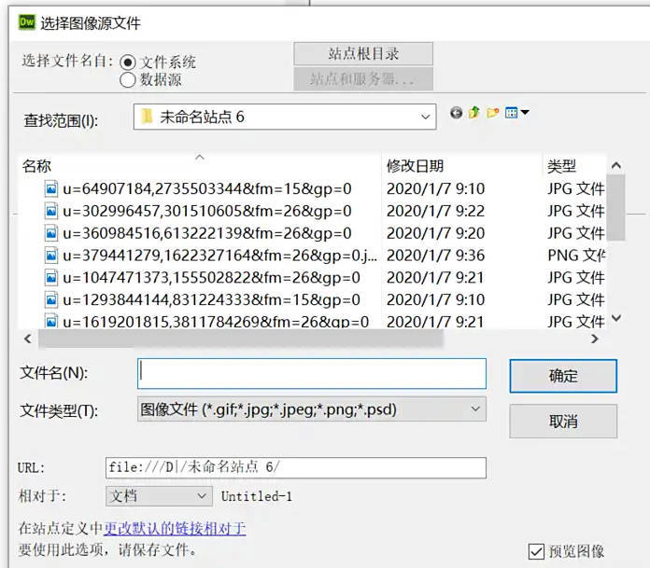Viewport: 650px width, 568px height.
Task: Click file icon for u=379441279,1622327164
Action: (51, 256)
